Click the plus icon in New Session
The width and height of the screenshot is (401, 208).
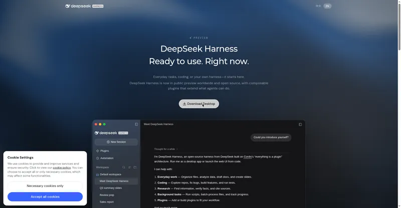108,142
